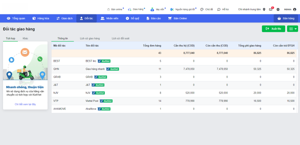Open the Giao dịch menu
The image size is (300, 145).
tap(65, 19)
